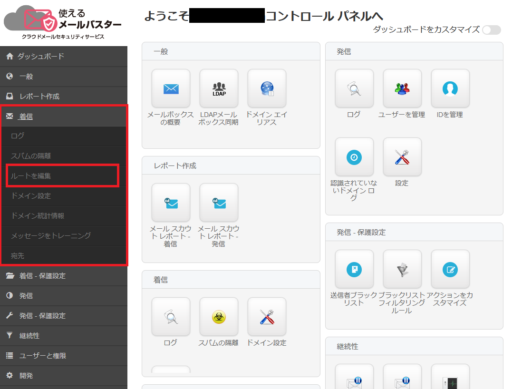Viewport: 522px width, 389px height.
Task: Click the 発信 panel header
Action: coord(414,52)
